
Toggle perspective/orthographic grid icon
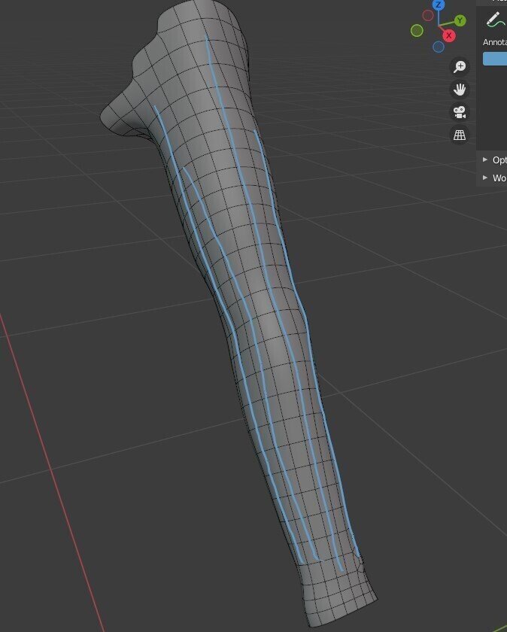pos(460,135)
